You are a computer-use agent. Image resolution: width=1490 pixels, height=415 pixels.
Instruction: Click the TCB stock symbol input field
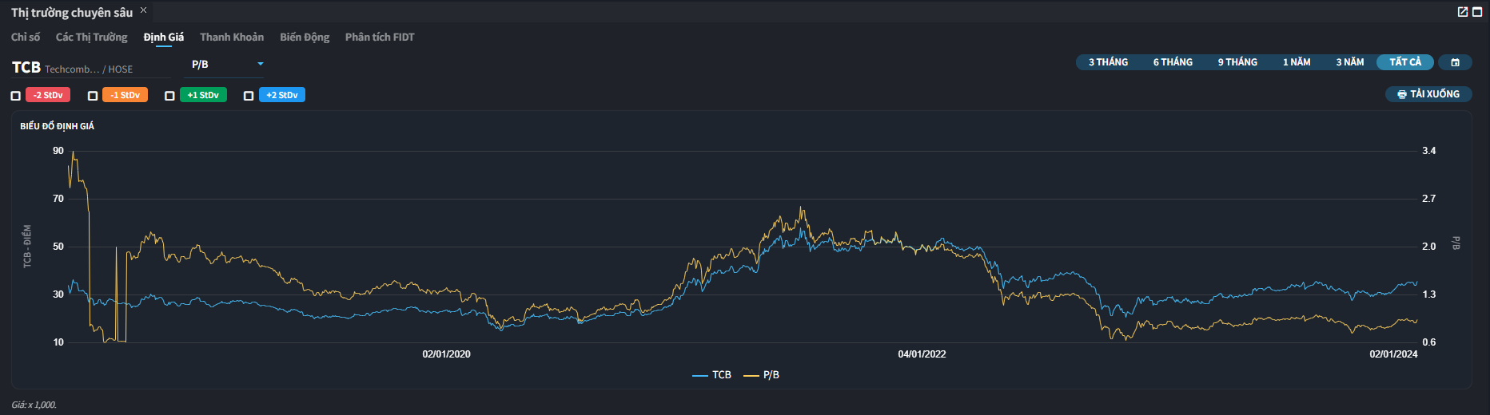88,69
